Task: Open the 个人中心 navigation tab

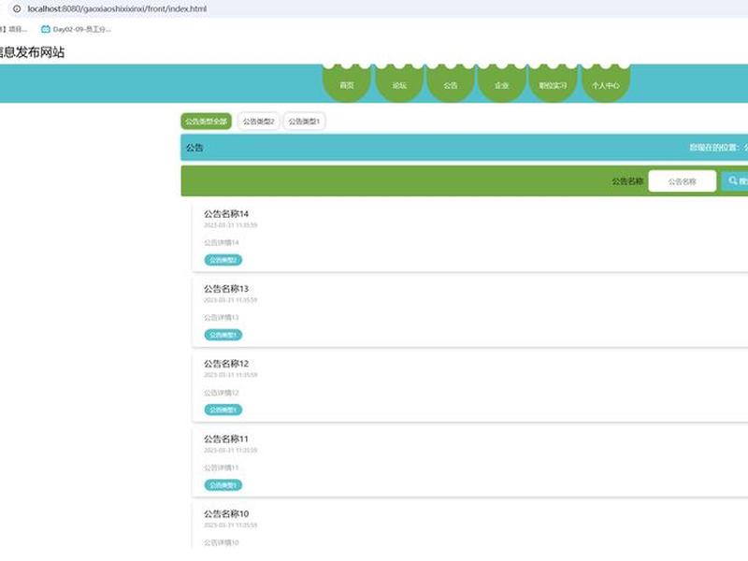Action: tap(606, 84)
